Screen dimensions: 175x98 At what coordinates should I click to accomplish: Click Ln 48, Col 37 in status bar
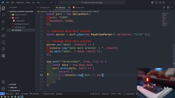(x=95, y=94)
